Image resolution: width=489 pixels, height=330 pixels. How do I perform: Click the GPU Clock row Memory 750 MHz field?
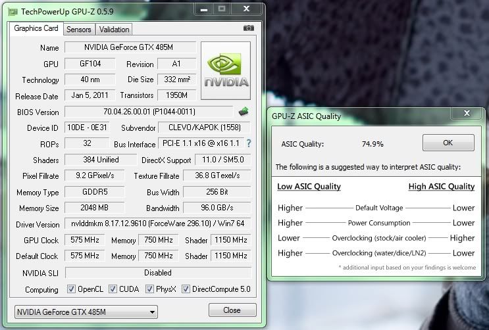(x=159, y=240)
